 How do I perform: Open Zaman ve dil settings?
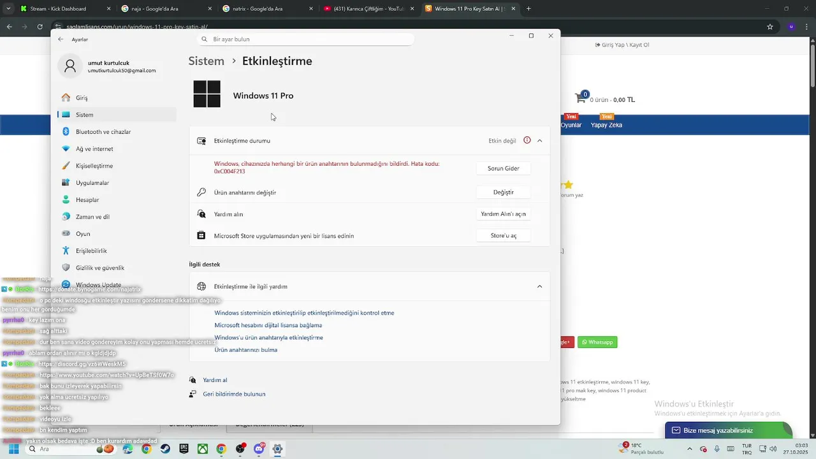[x=117, y=217]
